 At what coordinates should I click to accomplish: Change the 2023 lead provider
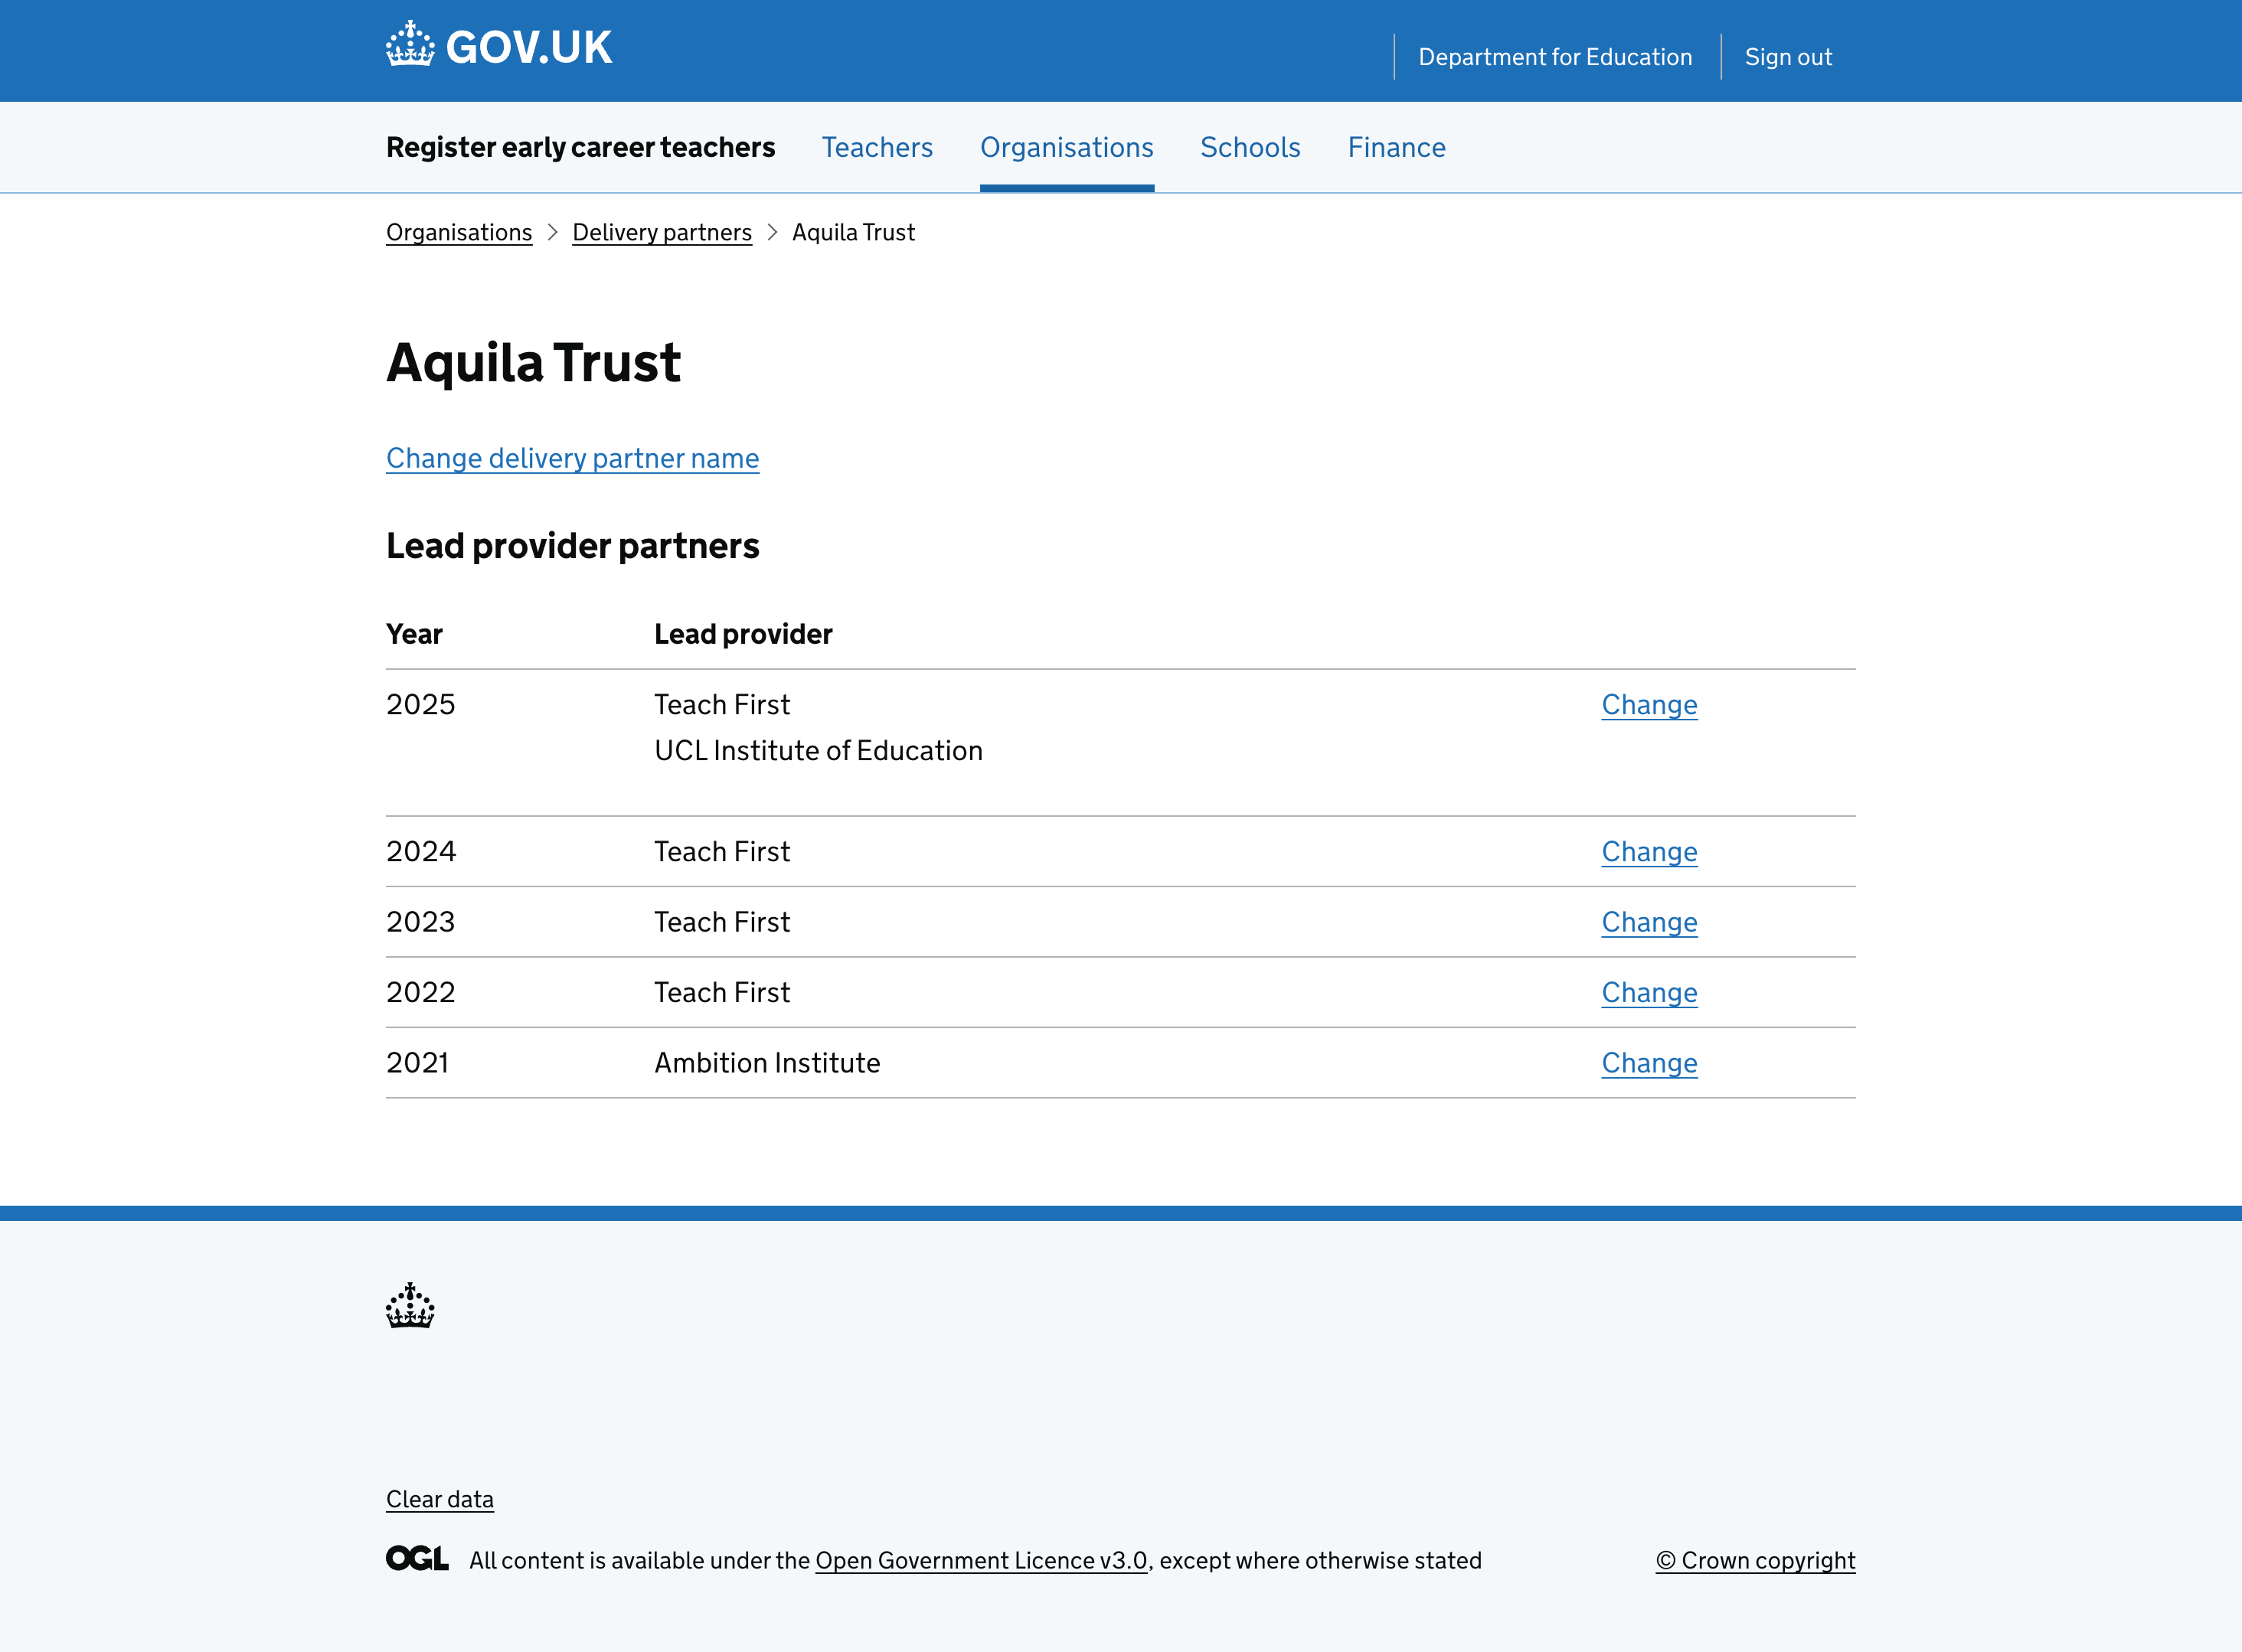pos(1649,922)
